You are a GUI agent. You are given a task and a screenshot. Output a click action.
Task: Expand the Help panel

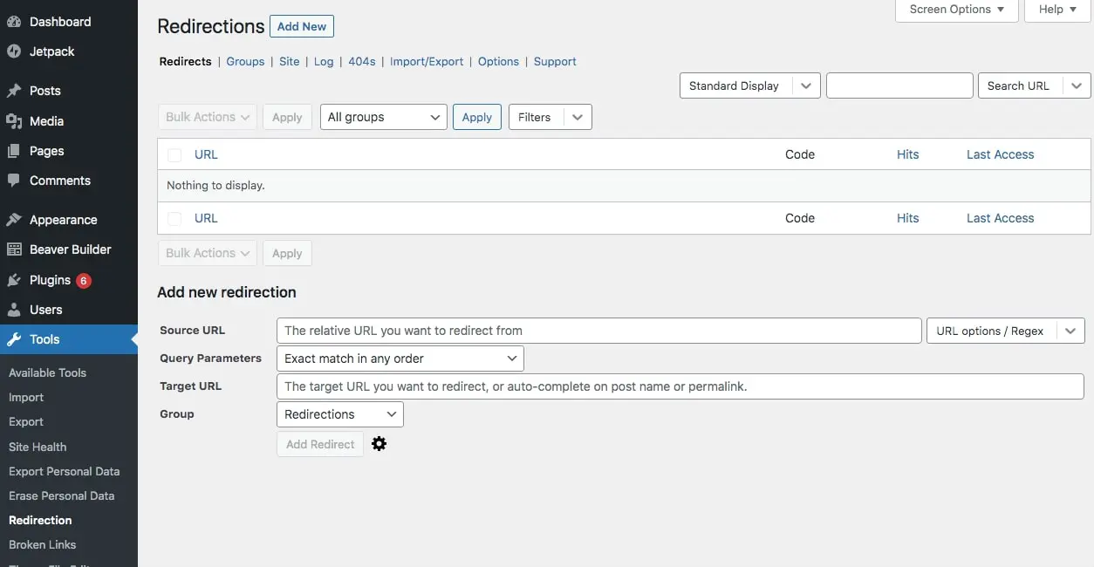pyautogui.click(x=1058, y=10)
